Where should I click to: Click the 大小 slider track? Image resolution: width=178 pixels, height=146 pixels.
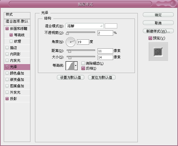tap(81, 57)
